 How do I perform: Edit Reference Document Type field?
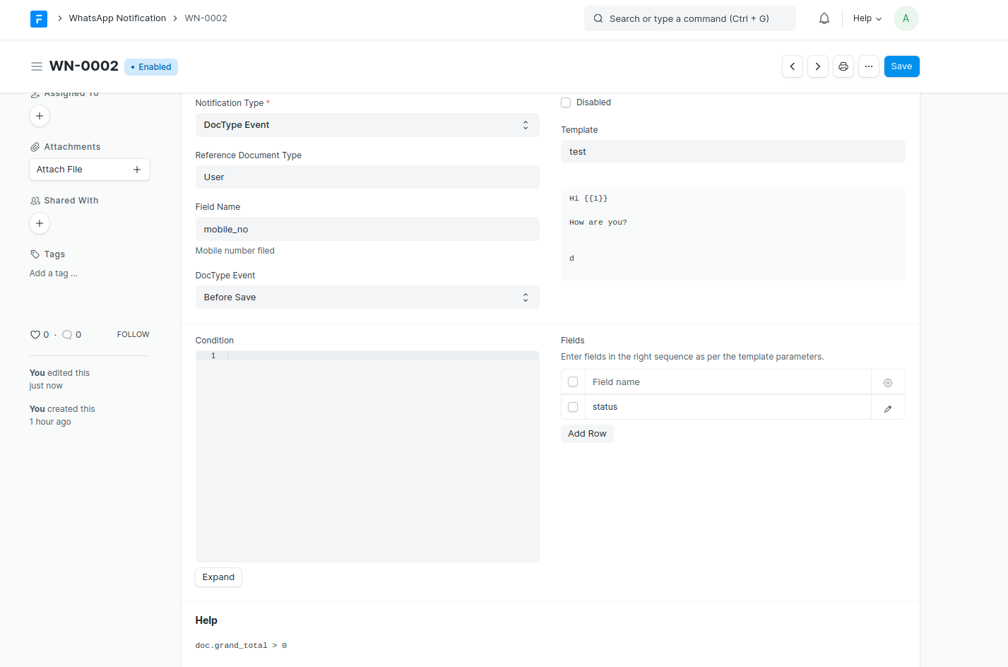point(367,177)
